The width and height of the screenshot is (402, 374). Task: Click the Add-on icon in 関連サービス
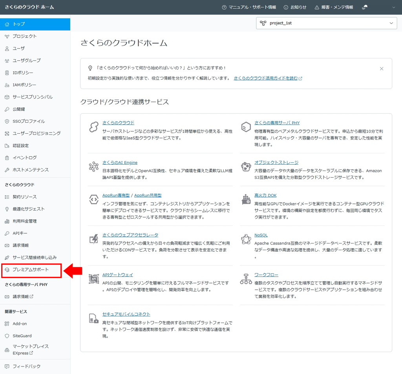pyautogui.click(x=7, y=324)
